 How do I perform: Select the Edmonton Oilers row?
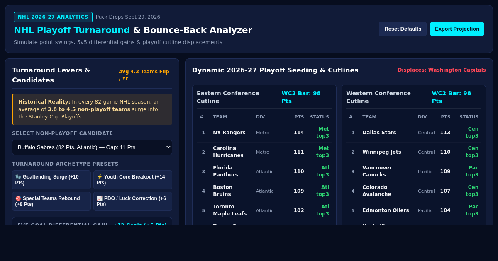click(414, 210)
